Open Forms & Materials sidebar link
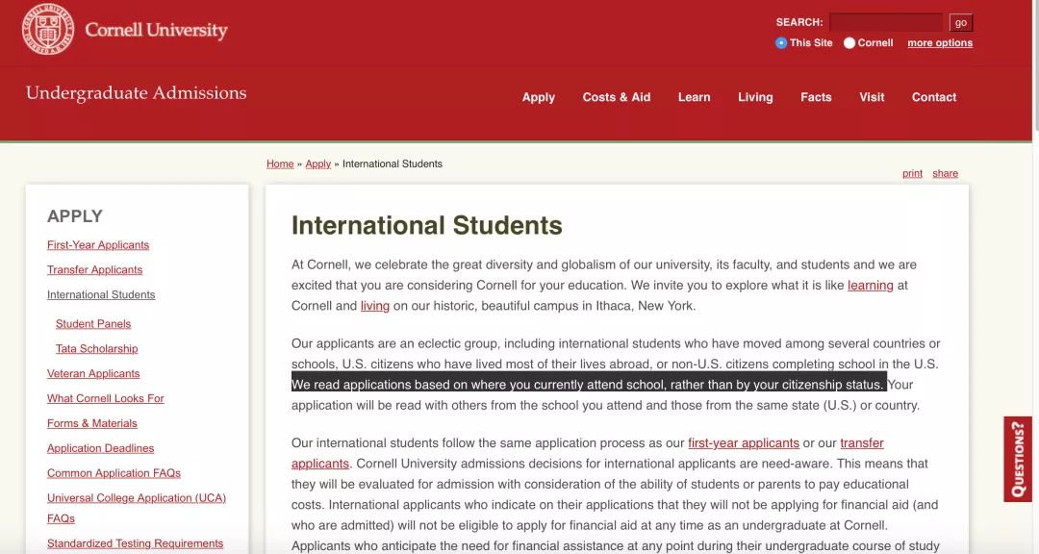 click(92, 423)
